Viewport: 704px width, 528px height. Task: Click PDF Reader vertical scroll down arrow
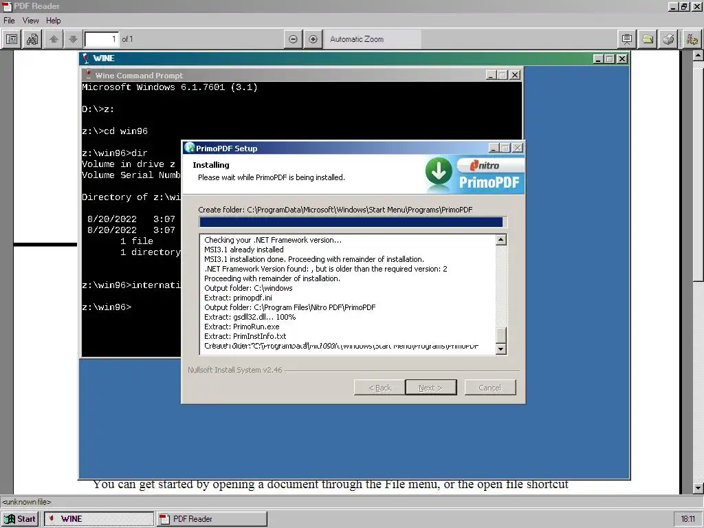tap(698, 488)
